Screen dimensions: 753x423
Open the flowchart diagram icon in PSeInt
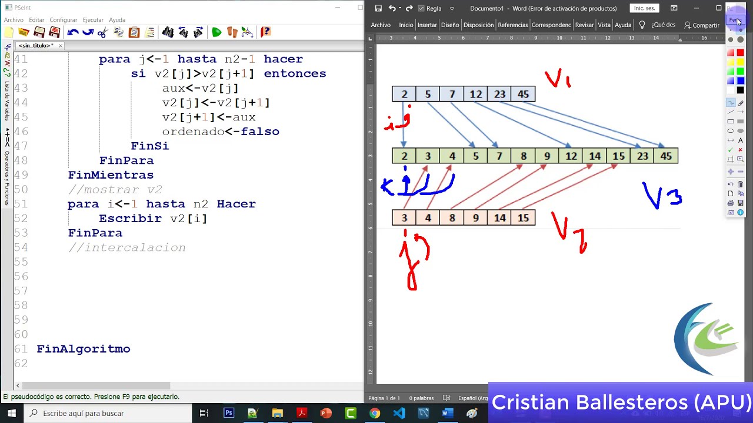coord(248,32)
